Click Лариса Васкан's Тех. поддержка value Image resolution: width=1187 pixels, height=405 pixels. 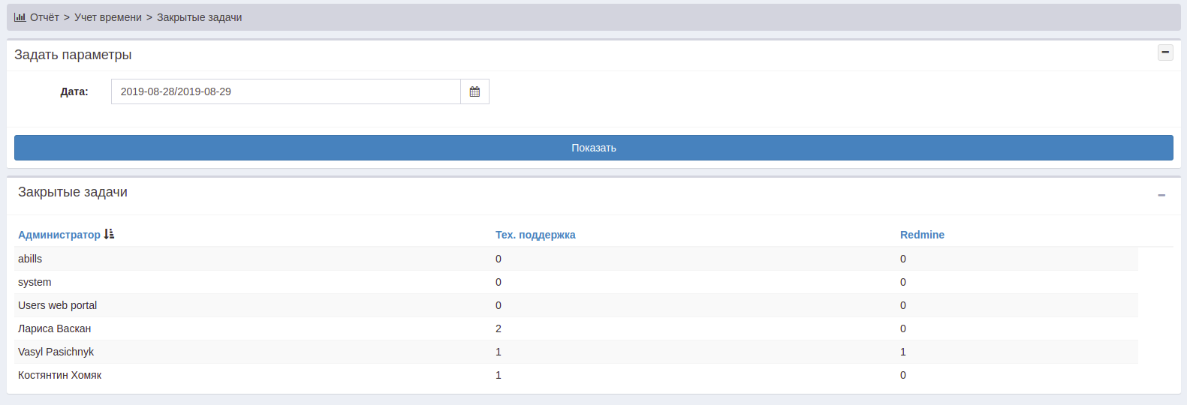coord(499,328)
